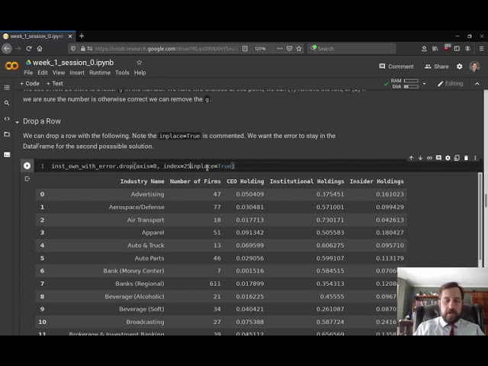Viewport: 488px width, 366px height.
Task: Open the files folder sidebar icon
Action: point(7,134)
